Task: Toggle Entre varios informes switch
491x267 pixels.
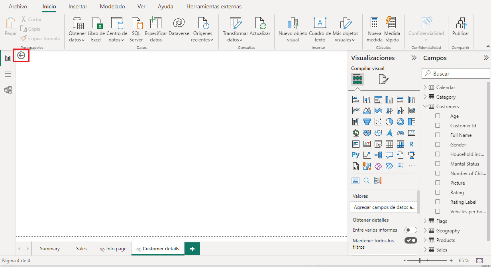Action: point(410,230)
